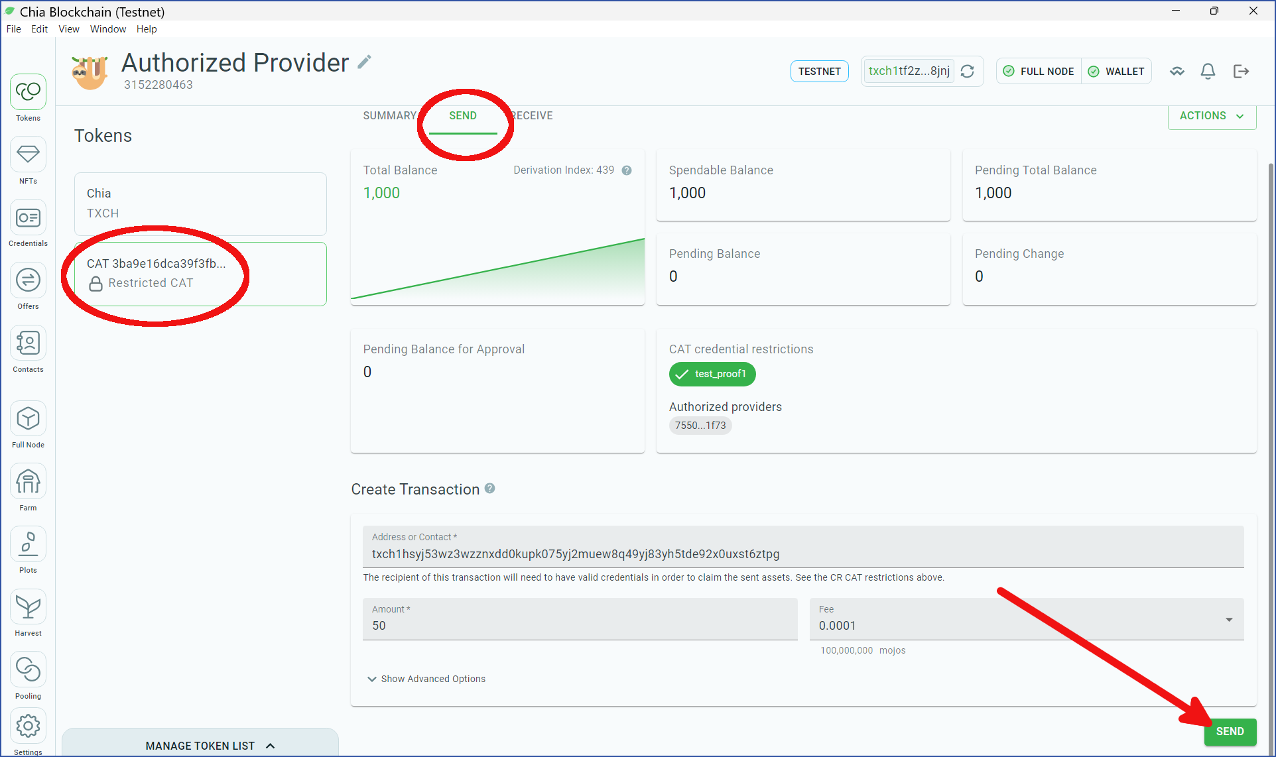
Task: Log out using the exit icon
Action: pyautogui.click(x=1241, y=71)
